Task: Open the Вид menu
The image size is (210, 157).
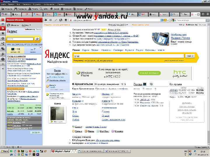Action: click(x=18, y=4)
